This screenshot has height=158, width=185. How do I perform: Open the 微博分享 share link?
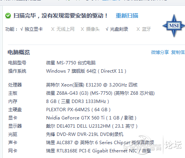[160, 52]
